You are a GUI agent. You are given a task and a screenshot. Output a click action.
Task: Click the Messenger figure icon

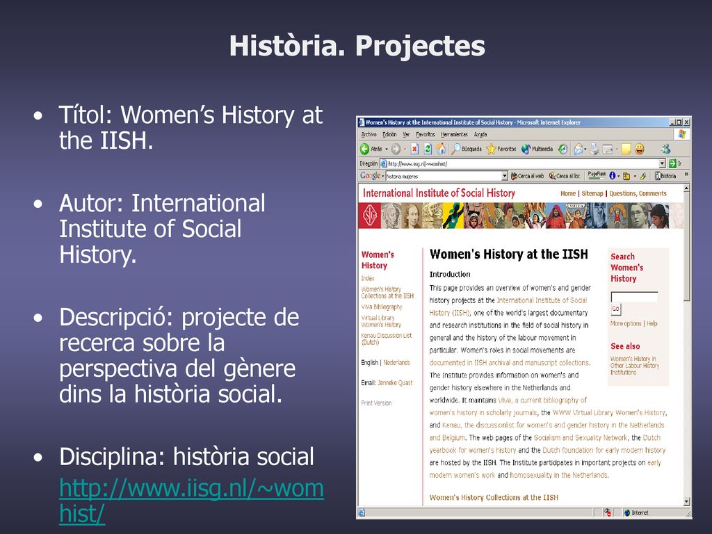click(665, 149)
